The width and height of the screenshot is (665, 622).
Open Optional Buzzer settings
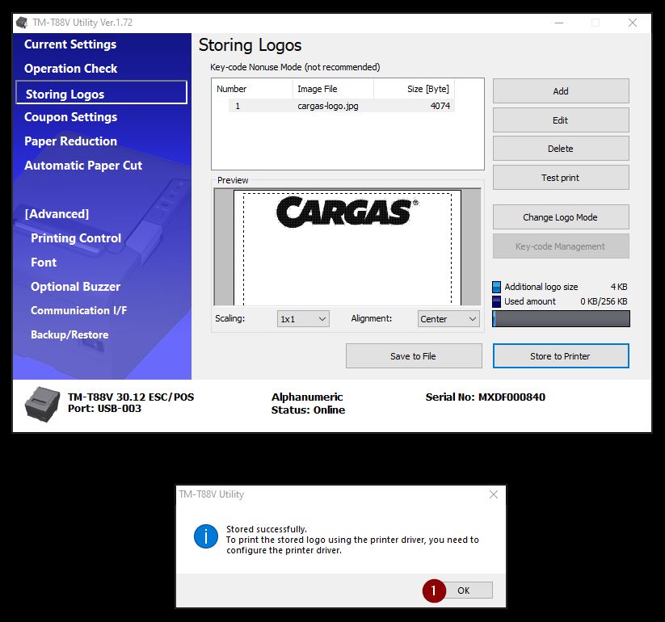[x=75, y=287]
